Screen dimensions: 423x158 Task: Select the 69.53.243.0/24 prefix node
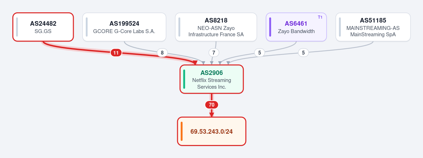212,131
